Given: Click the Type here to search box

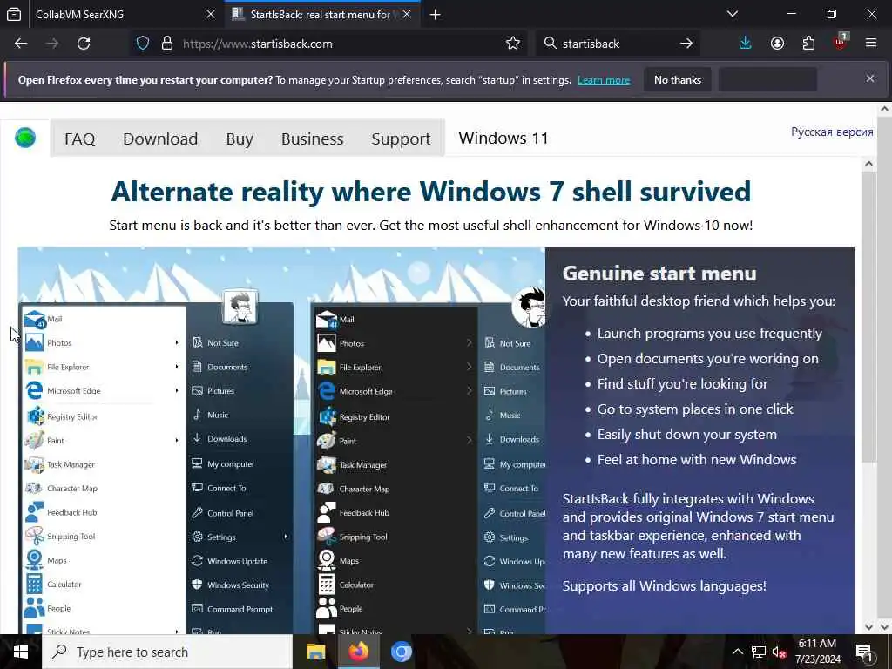Looking at the screenshot, I should (167, 652).
